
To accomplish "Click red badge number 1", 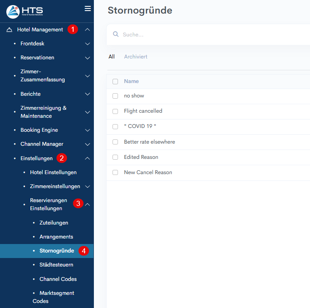I will coord(73,30).
